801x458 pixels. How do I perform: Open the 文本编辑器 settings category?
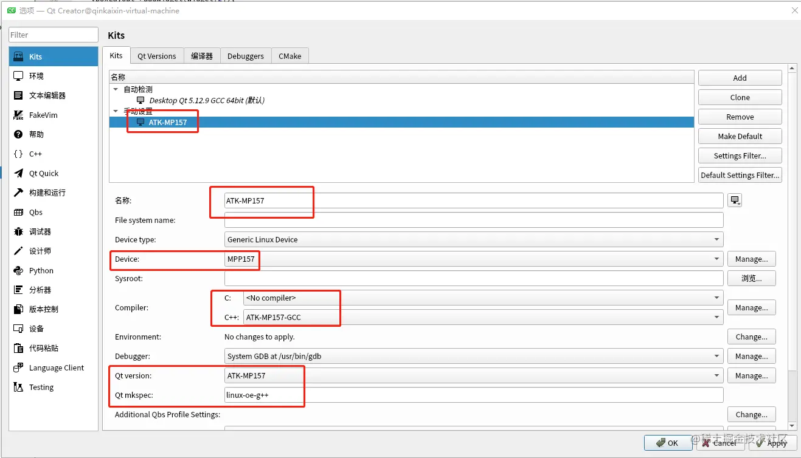click(x=54, y=95)
